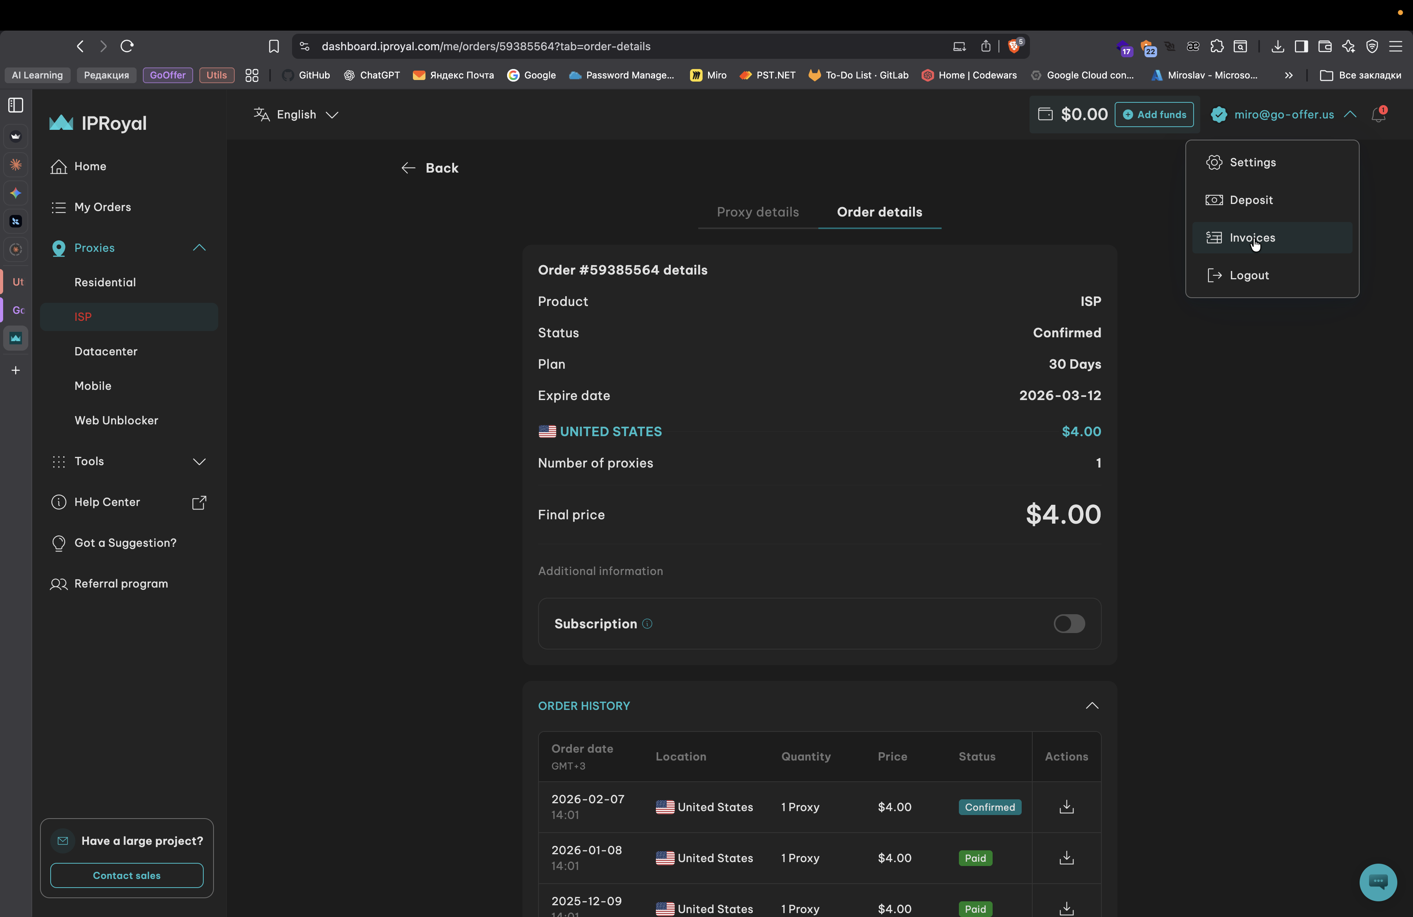Click the Subscription info icon

(x=647, y=623)
